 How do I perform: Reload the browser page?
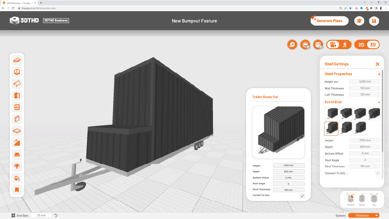point(13,8)
